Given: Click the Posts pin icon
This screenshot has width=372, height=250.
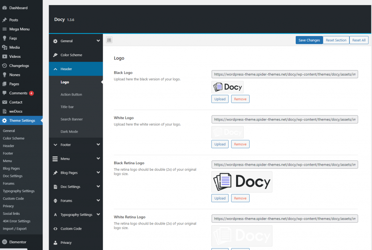Looking at the screenshot, I should coord(4,20).
